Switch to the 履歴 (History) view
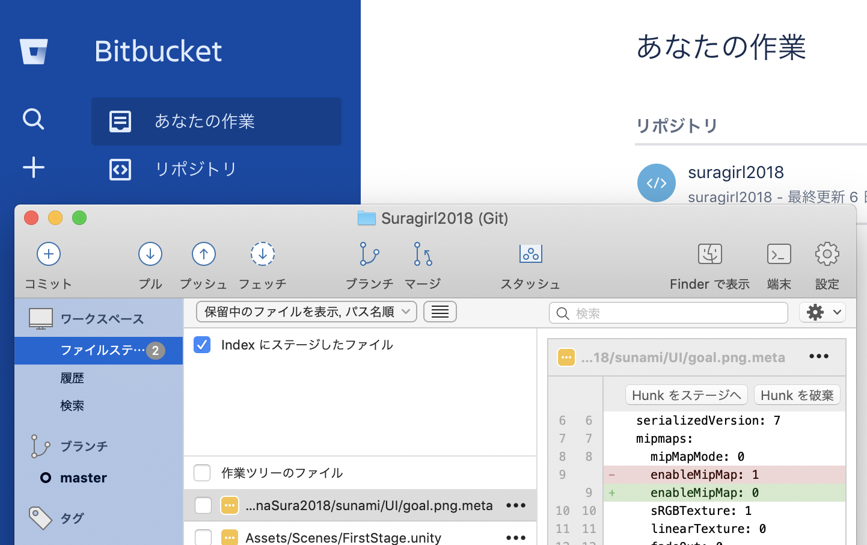867x545 pixels. 72,378
